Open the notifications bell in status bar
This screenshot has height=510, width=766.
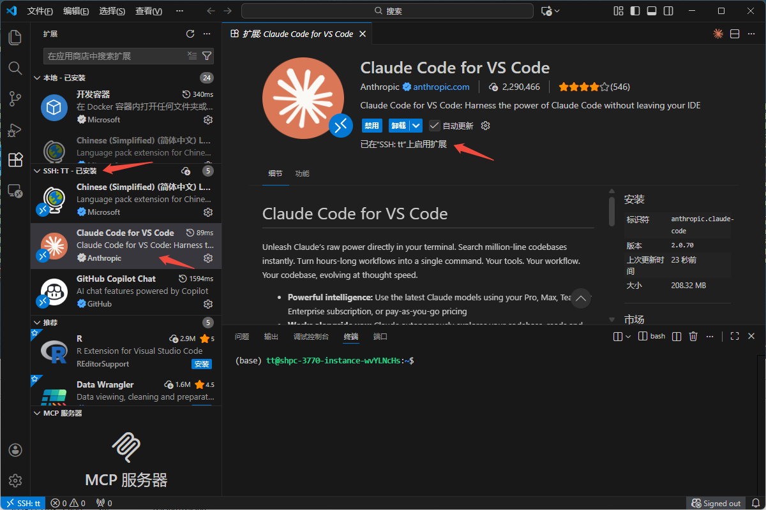(x=755, y=503)
